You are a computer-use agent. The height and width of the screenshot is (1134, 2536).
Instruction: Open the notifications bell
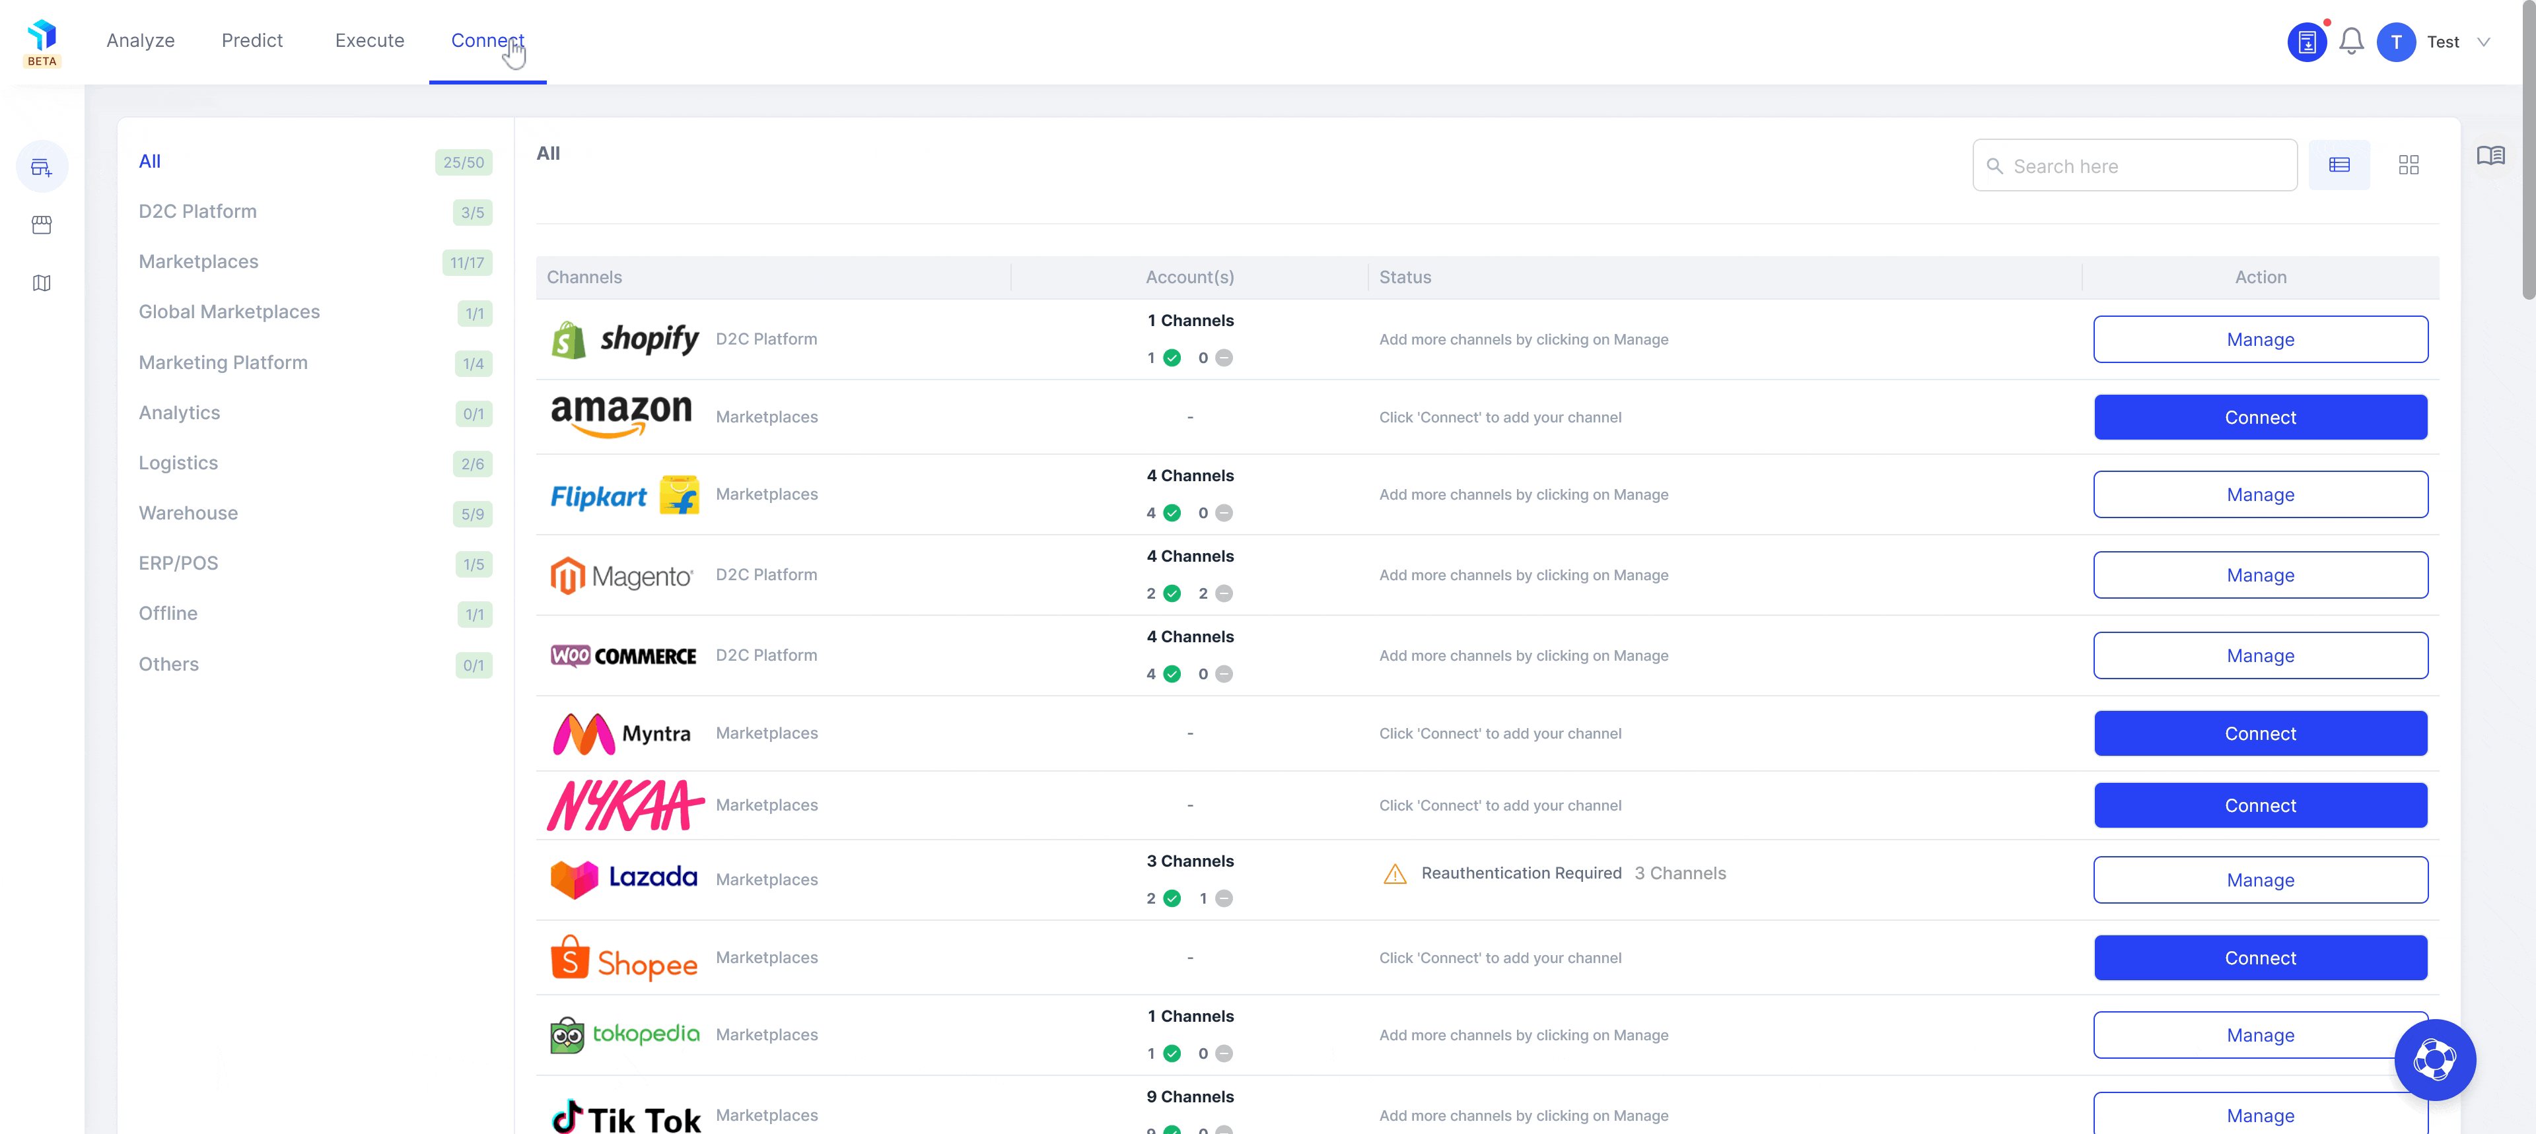click(2351, 42)
